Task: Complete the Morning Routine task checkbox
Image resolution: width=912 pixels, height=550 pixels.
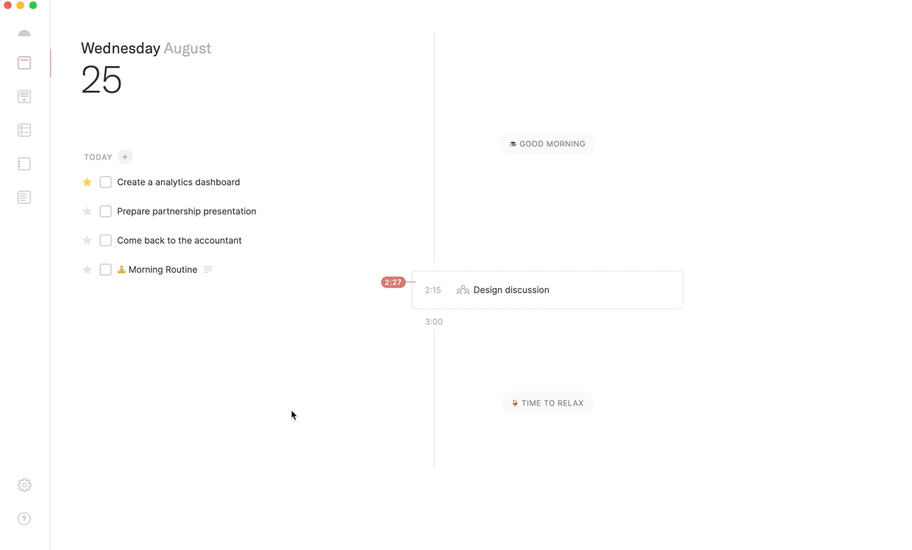Action: (106, 270)
